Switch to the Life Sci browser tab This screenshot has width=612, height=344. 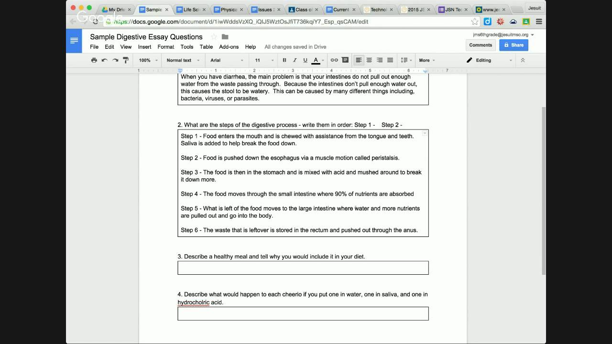tap(191, 10)
